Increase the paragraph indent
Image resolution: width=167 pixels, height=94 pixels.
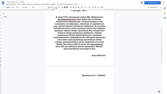tap(96, 7)
